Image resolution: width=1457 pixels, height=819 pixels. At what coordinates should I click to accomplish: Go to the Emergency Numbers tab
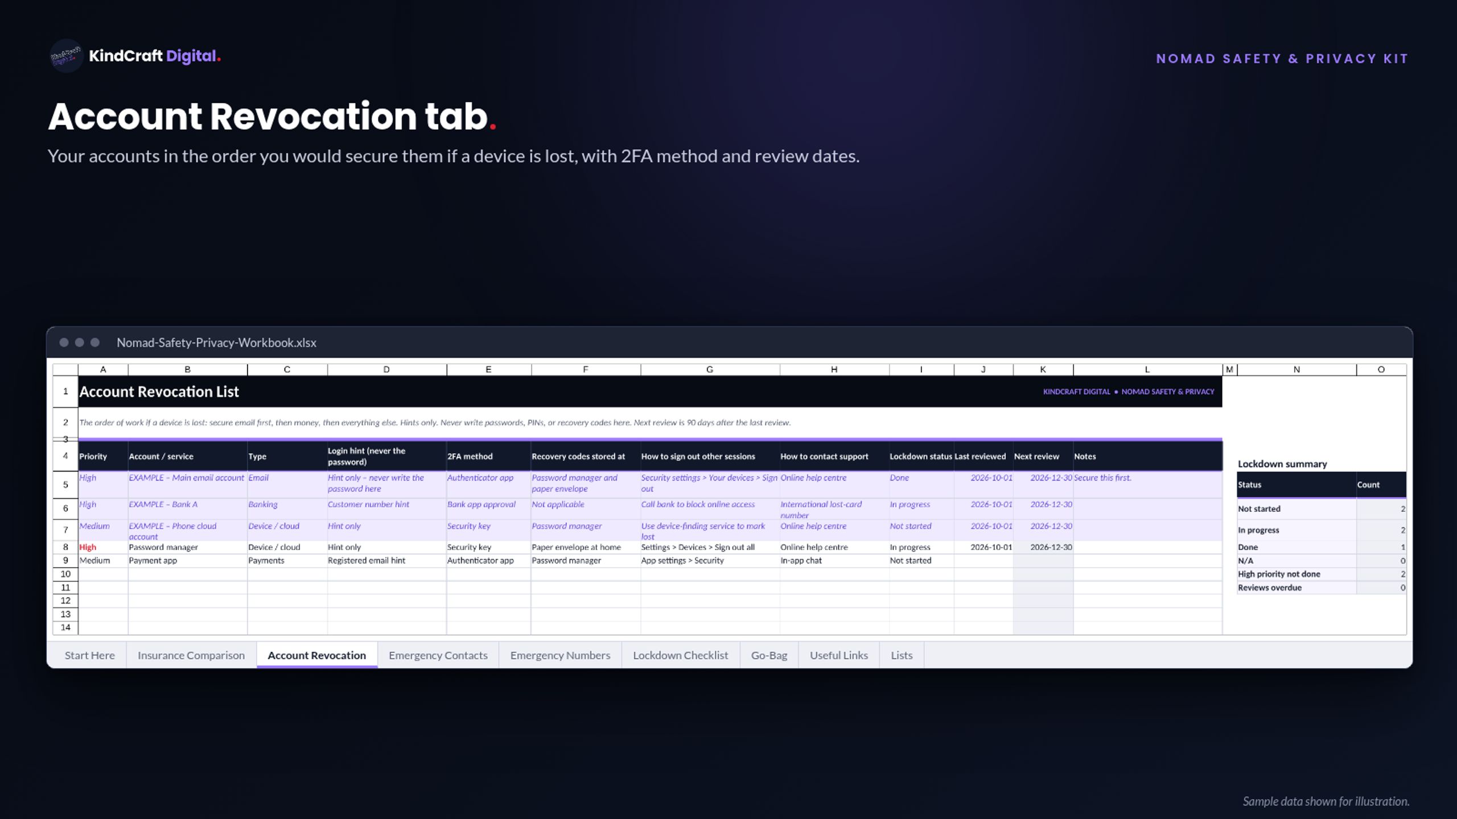(x=560, y=655)
